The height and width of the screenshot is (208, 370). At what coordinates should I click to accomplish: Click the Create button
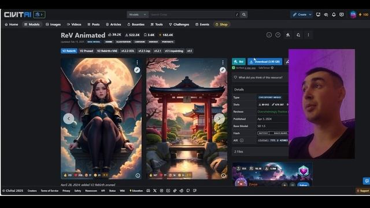(299, 14)
